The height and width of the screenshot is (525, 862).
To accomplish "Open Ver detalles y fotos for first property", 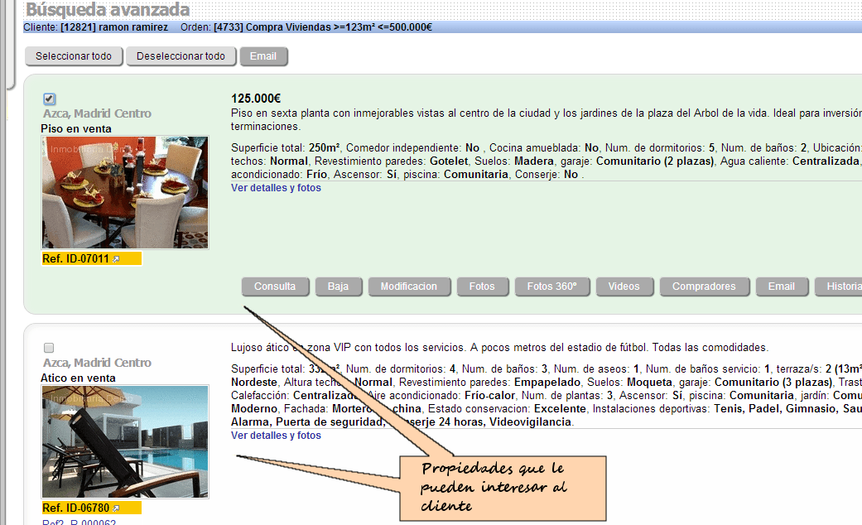I will [276, 188].
